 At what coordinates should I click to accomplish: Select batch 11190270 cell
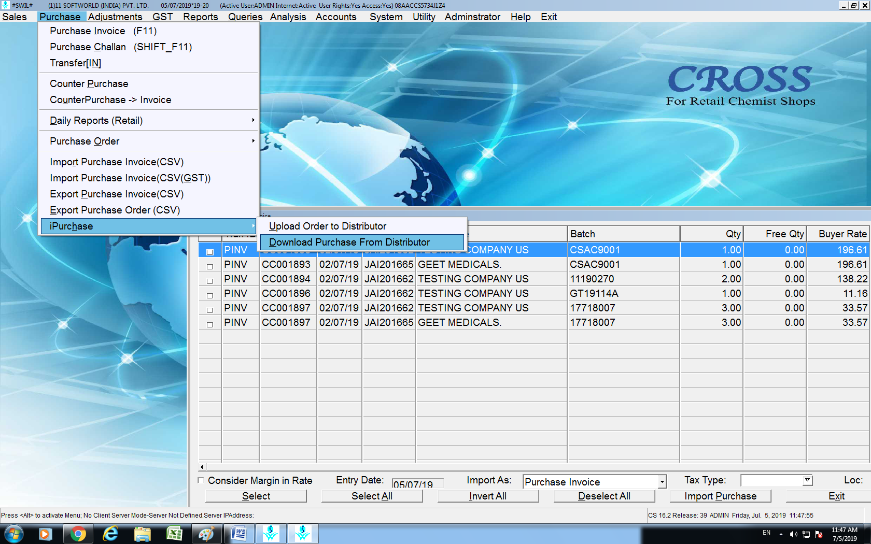point(624,279)
